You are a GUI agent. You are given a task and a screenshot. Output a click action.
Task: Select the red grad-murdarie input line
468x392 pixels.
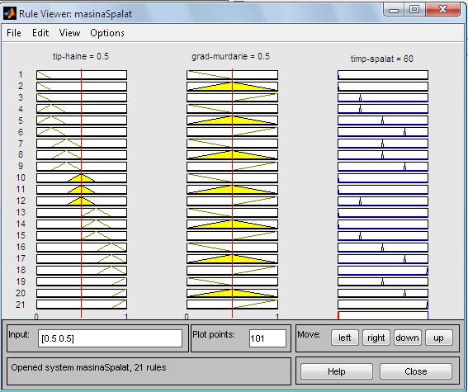pyautogui.click(x=232, y=193)
